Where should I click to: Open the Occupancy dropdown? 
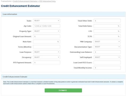[47, 57]
